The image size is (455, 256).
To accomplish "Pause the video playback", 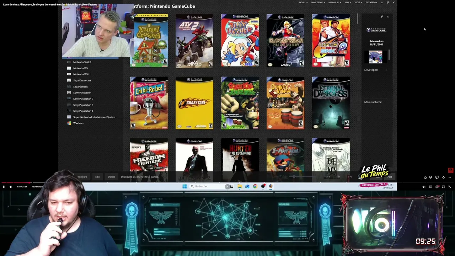I will pyautogui.click(x=4, y=187).
